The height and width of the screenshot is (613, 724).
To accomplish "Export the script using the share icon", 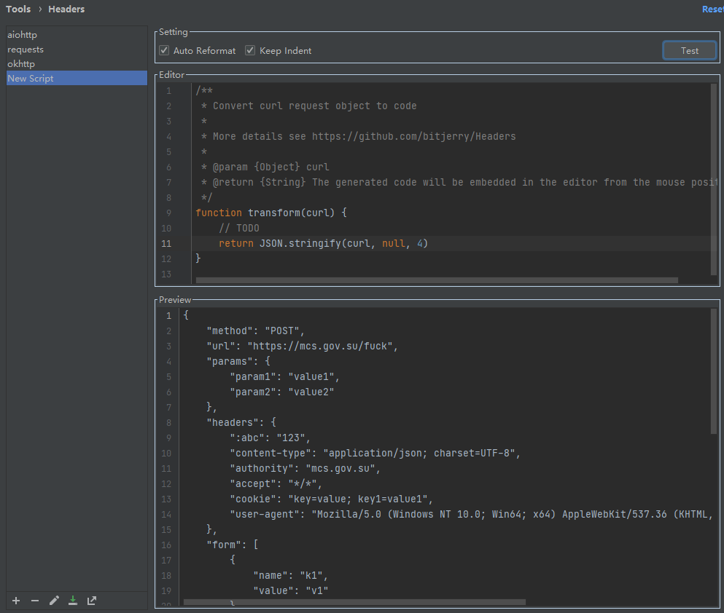I will pyautogui.click(x=91, y=600).
